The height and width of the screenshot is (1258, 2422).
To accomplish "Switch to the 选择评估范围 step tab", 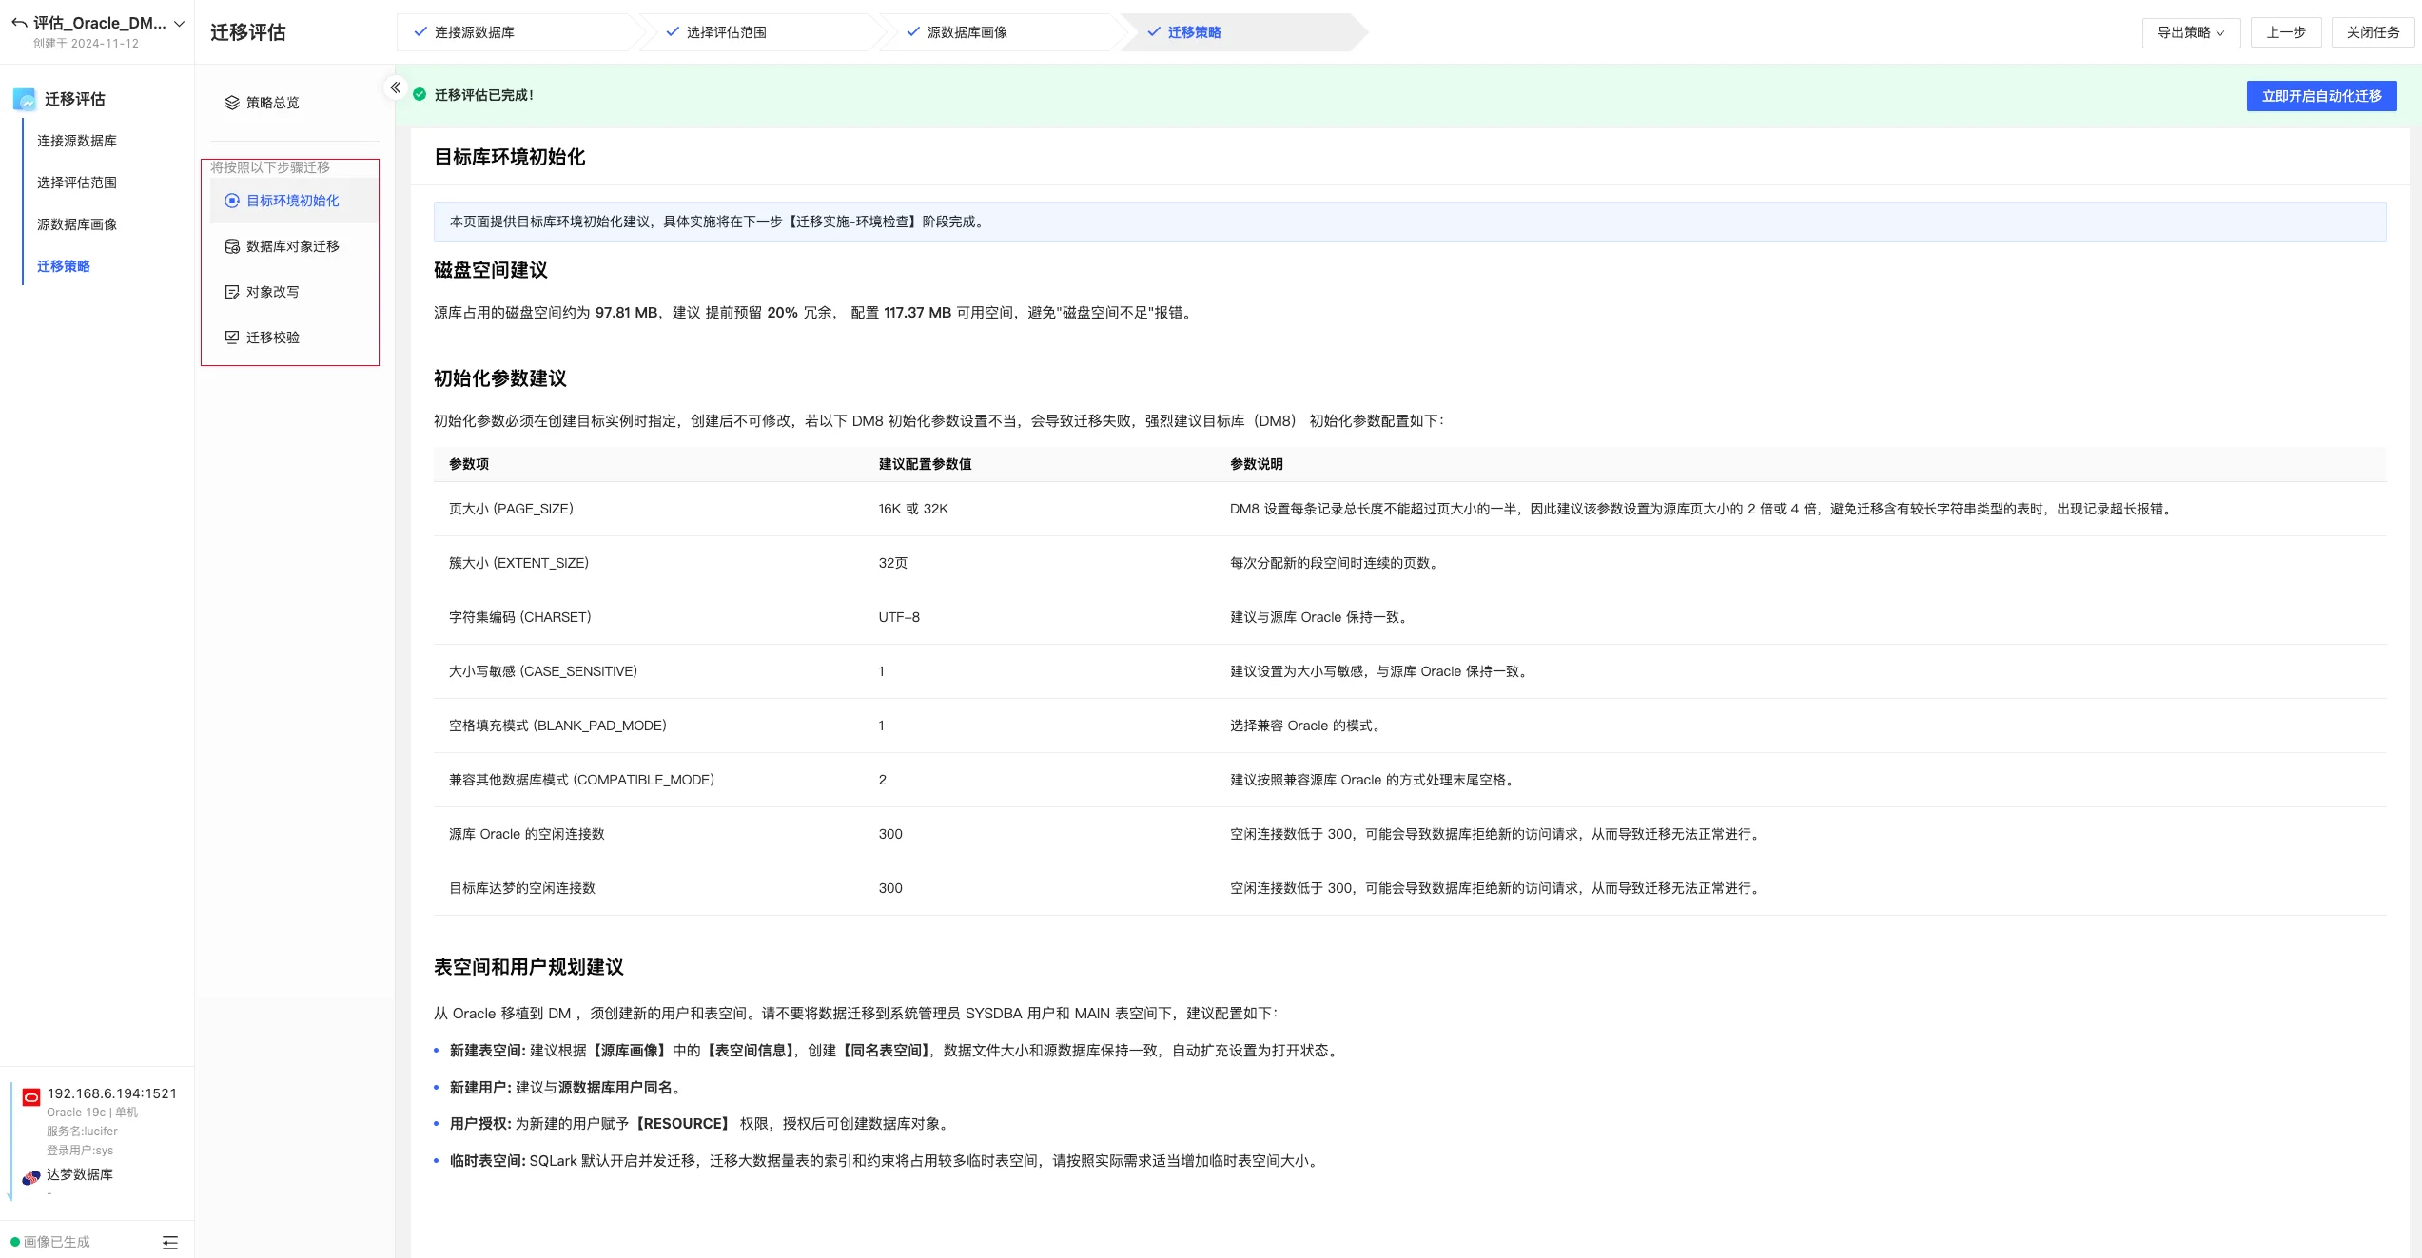I will tap(725, 32).
